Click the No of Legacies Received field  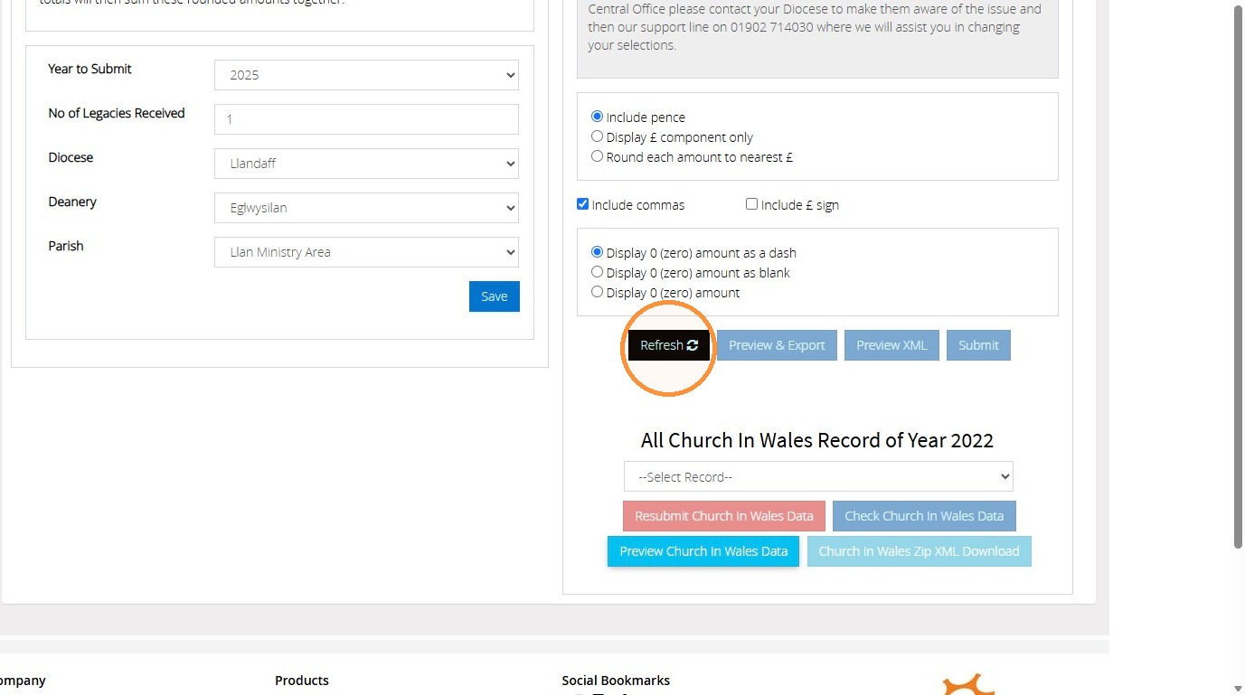366,119
